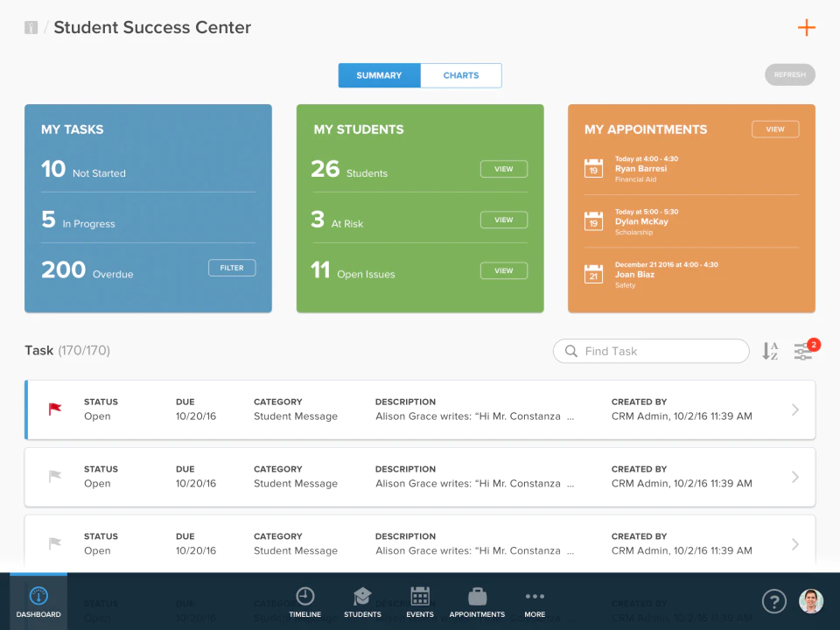Click into the Find Task search field
The width and height of the screenshot is (840, 630).
(651, 351)
